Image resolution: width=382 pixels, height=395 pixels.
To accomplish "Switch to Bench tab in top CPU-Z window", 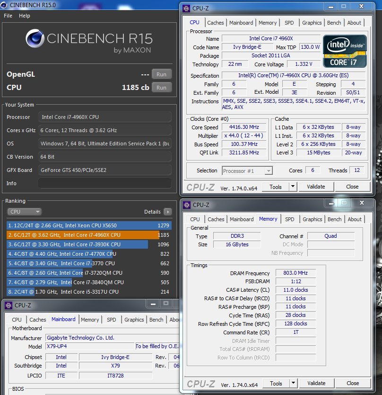I will coord(334,23).
